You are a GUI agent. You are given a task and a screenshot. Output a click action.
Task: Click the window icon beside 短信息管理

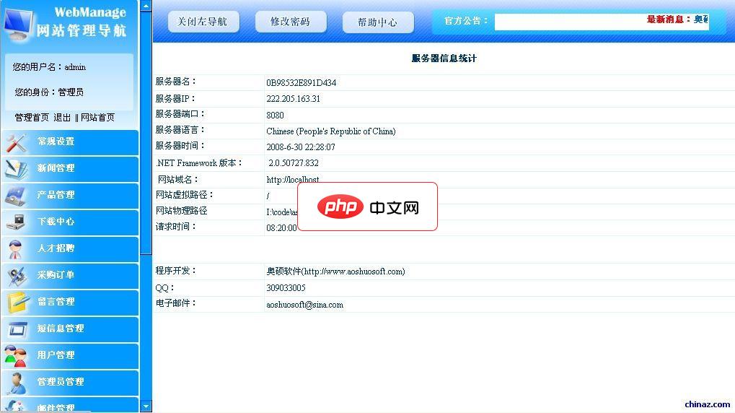click(17, 329)
